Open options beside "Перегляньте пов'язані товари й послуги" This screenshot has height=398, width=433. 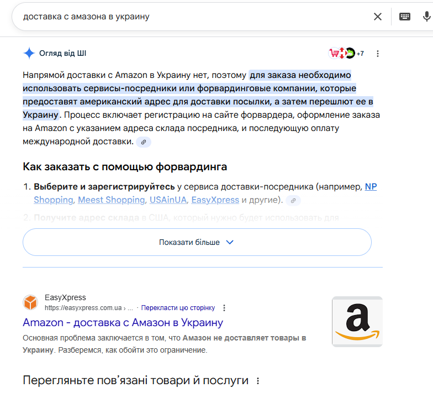click(x=257, y=381)
